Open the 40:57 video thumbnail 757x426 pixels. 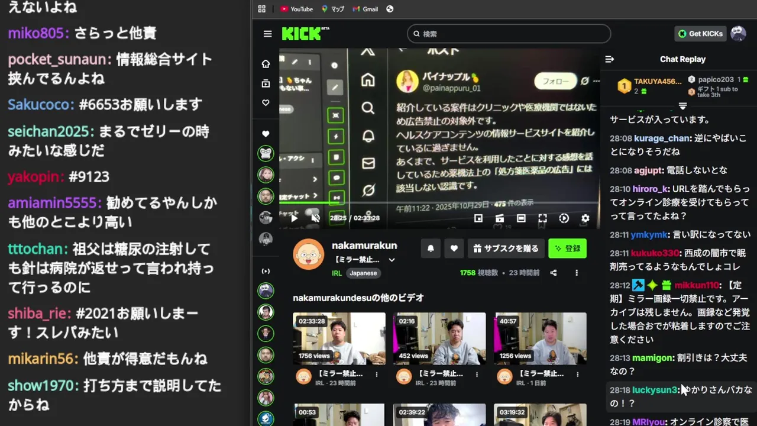(541, 338)
